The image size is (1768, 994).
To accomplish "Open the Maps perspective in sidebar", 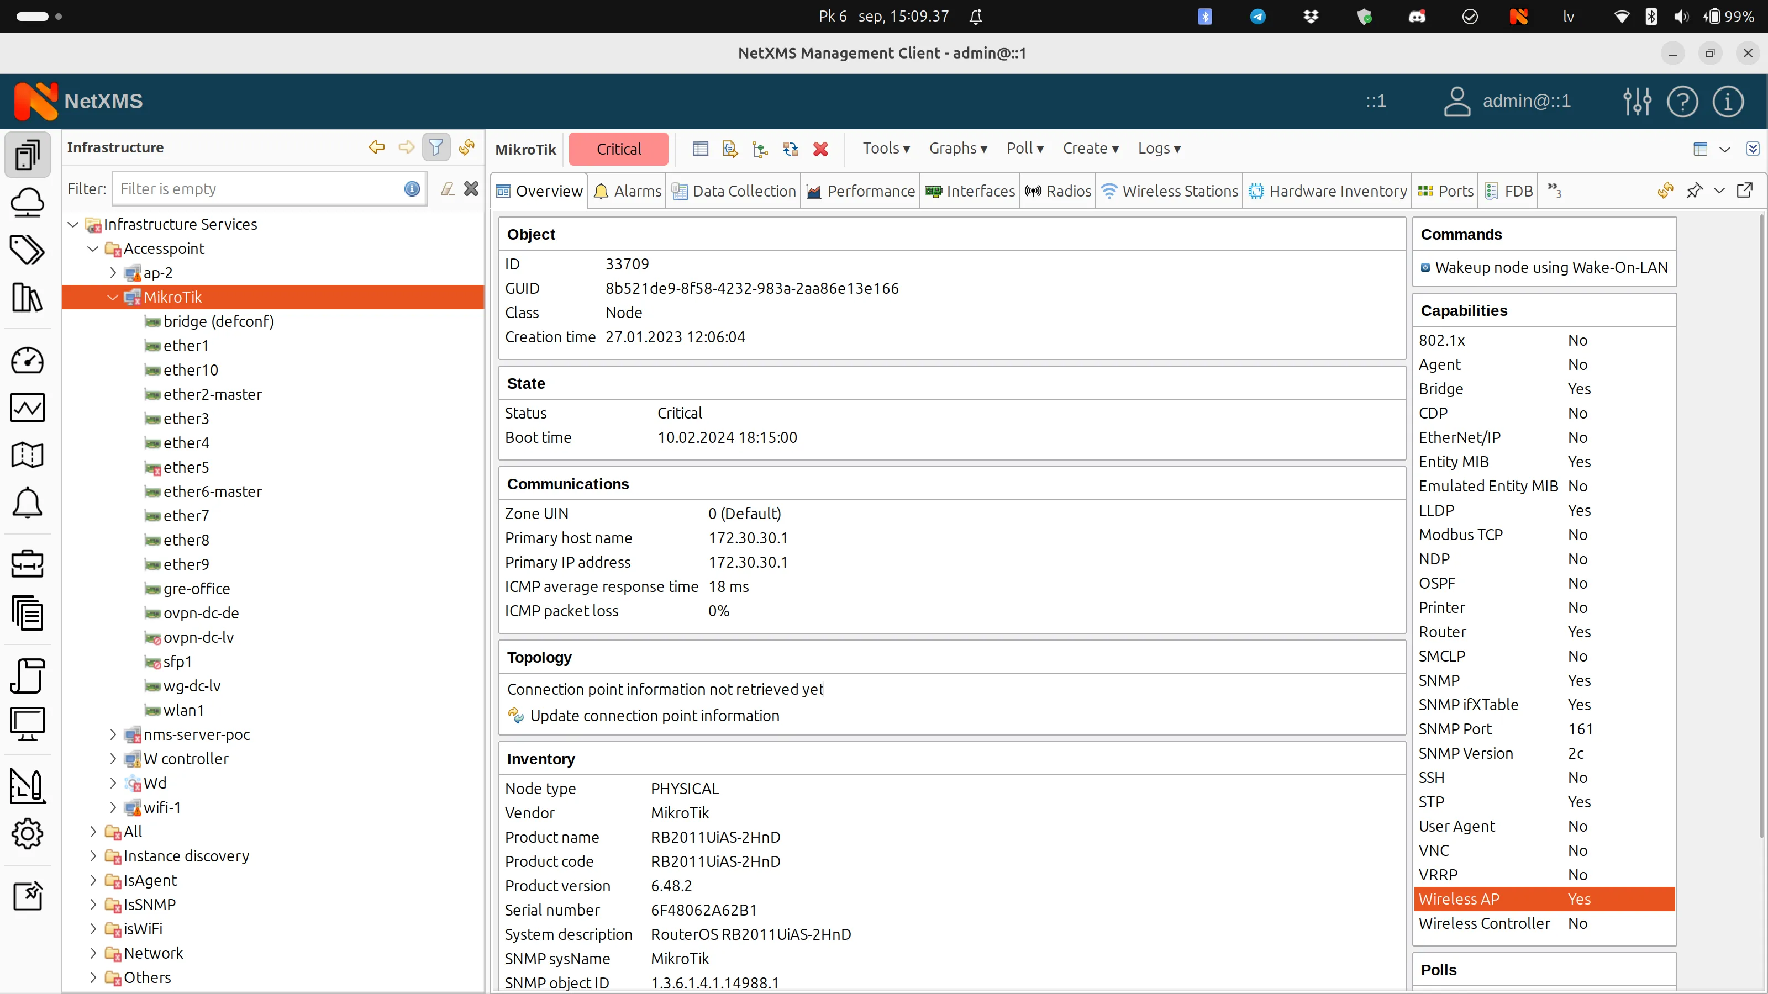I will tap(28, 455).
